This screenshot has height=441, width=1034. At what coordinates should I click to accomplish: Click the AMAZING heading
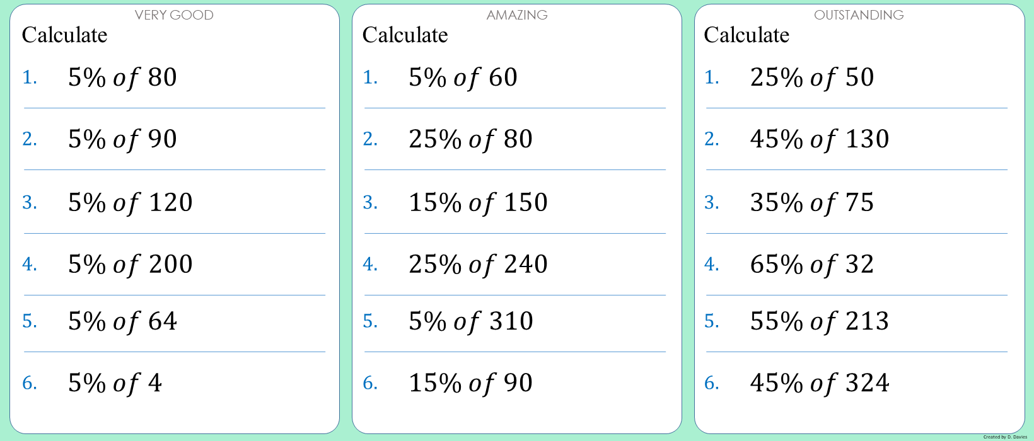(x=517, y=15)
